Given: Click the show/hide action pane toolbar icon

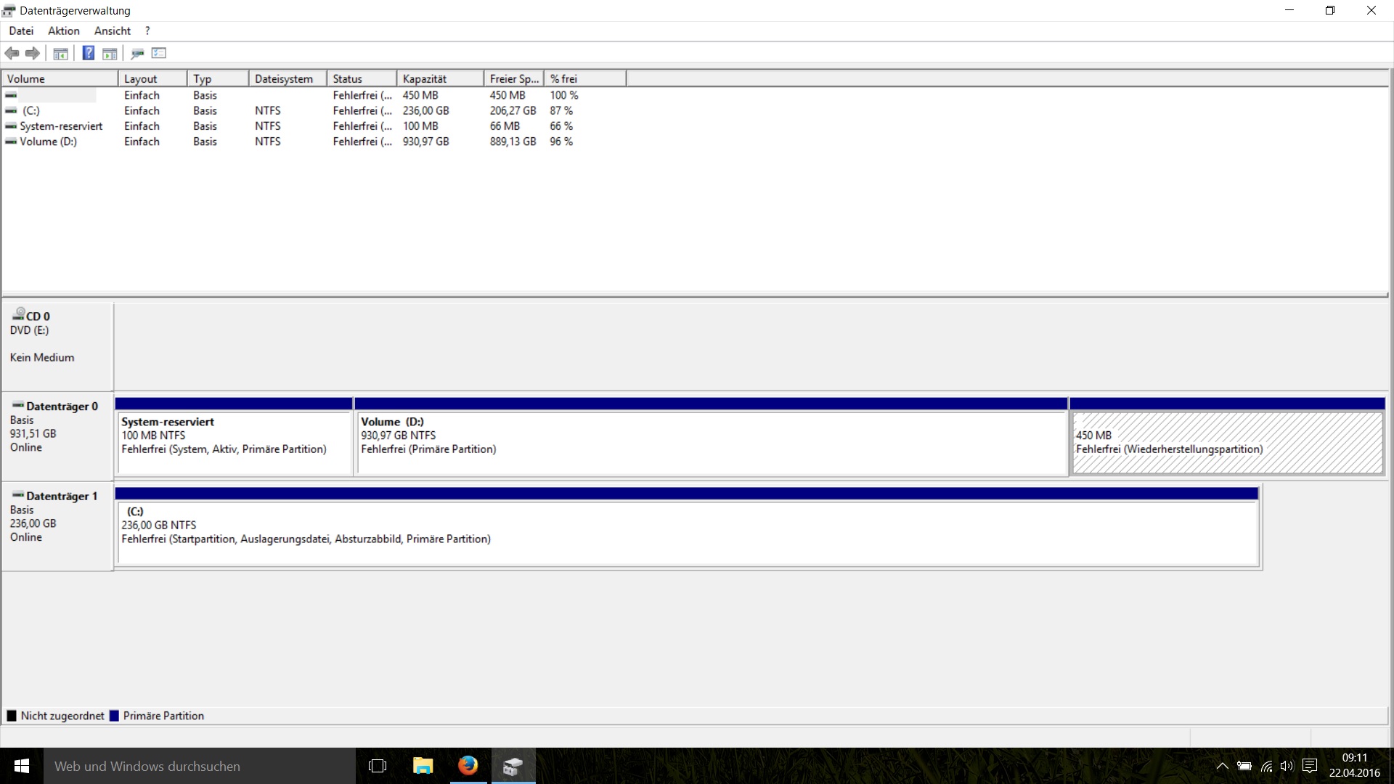Looking at the screenshot, I should pyautogui.click(x=110, y=53).
